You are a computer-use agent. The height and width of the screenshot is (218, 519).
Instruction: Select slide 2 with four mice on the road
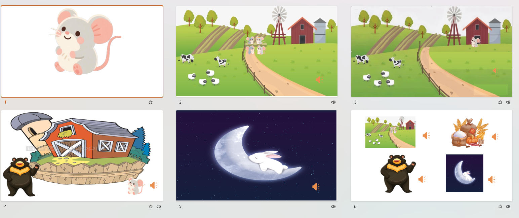point(257,51)
